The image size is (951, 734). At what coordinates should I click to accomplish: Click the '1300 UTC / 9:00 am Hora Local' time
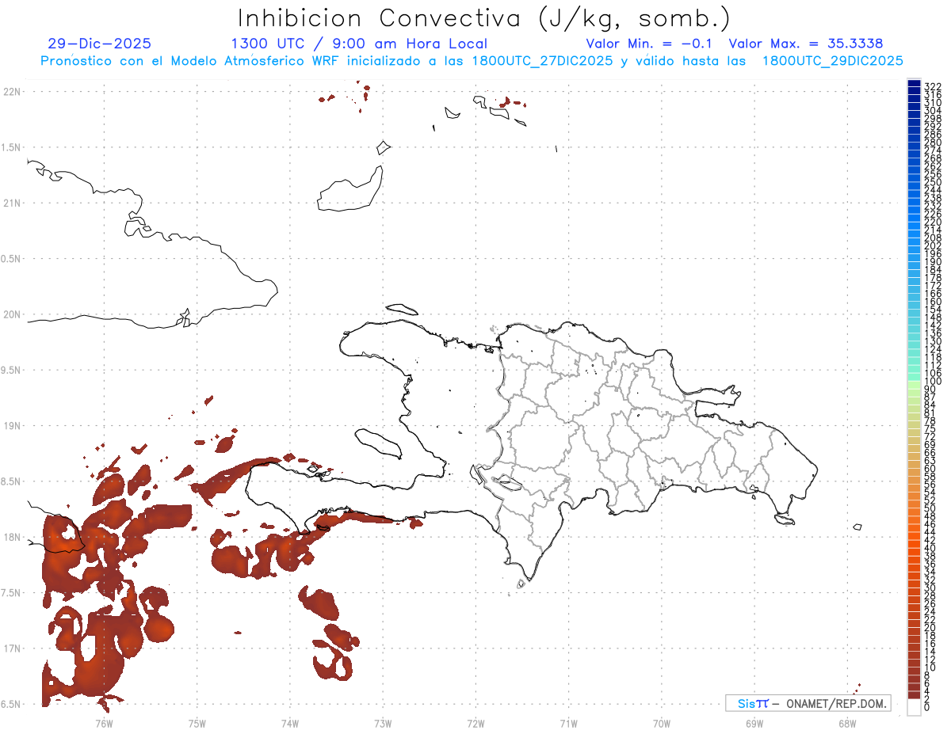click(359, 44)
